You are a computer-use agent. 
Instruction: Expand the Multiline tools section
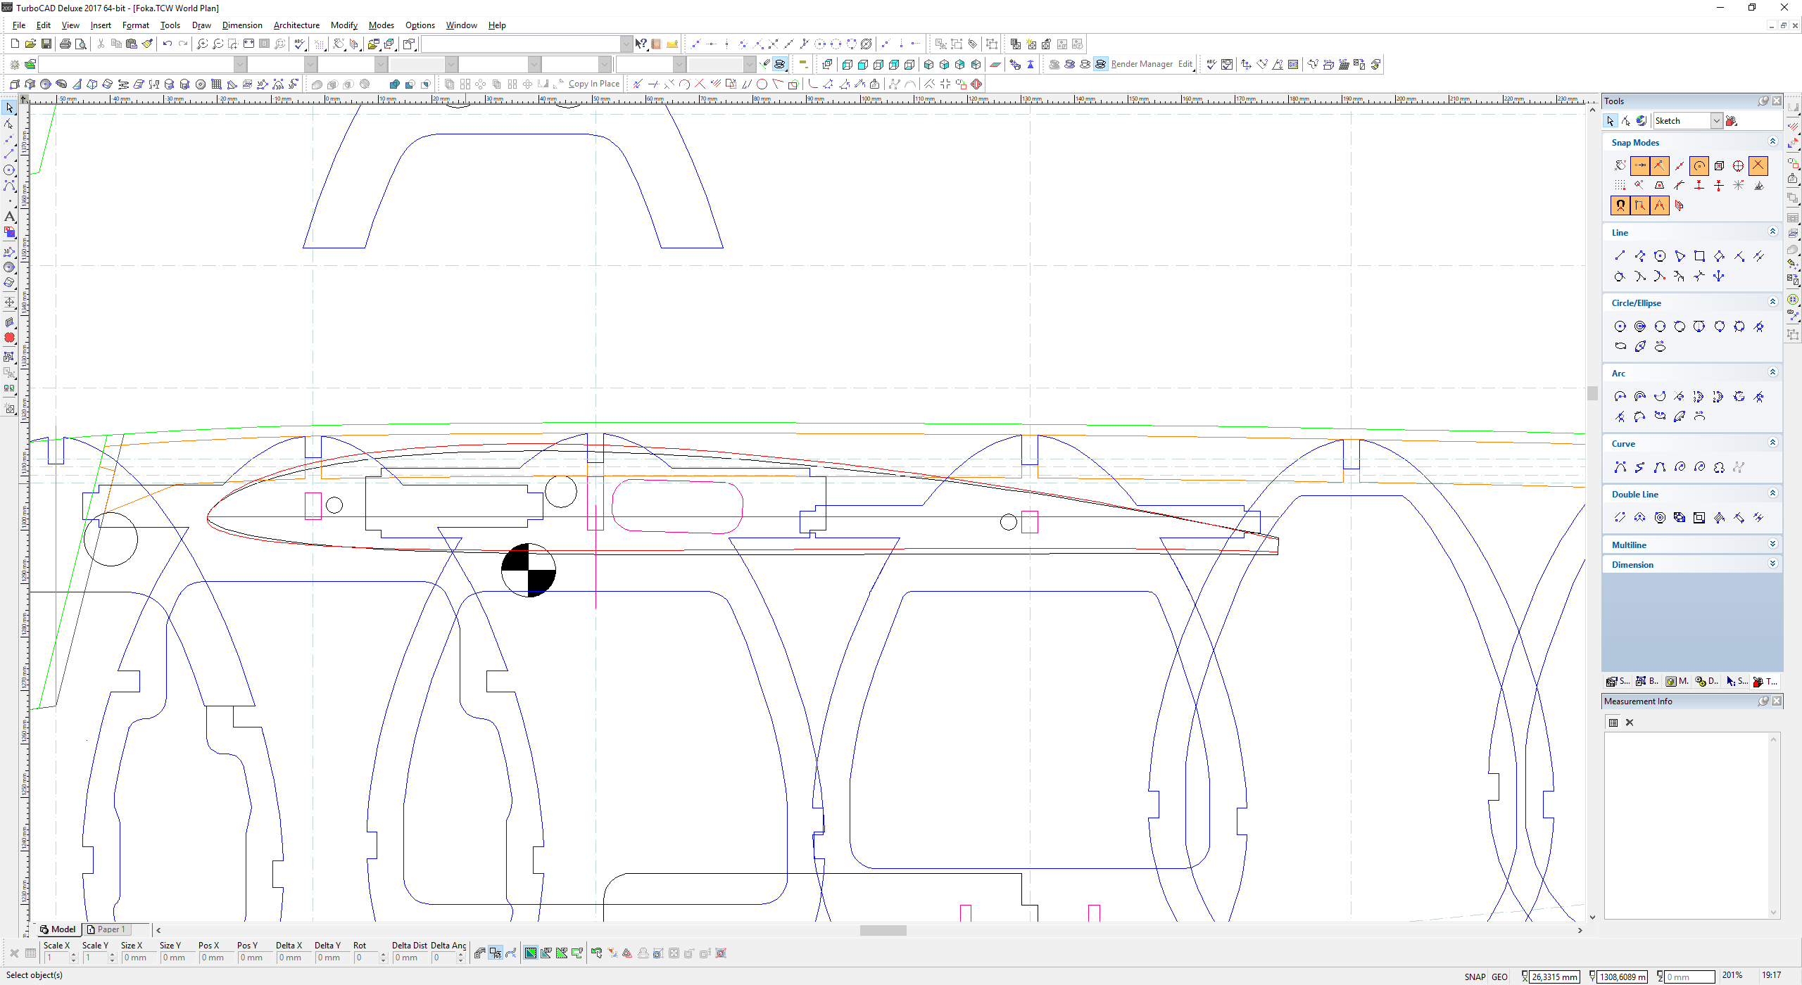(x=1772, y=545)
